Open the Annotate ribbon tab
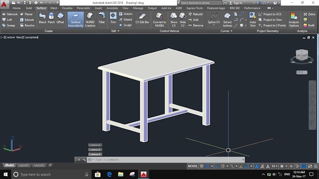The width and height of the screenshot is (319, 179). coord(112,8)
